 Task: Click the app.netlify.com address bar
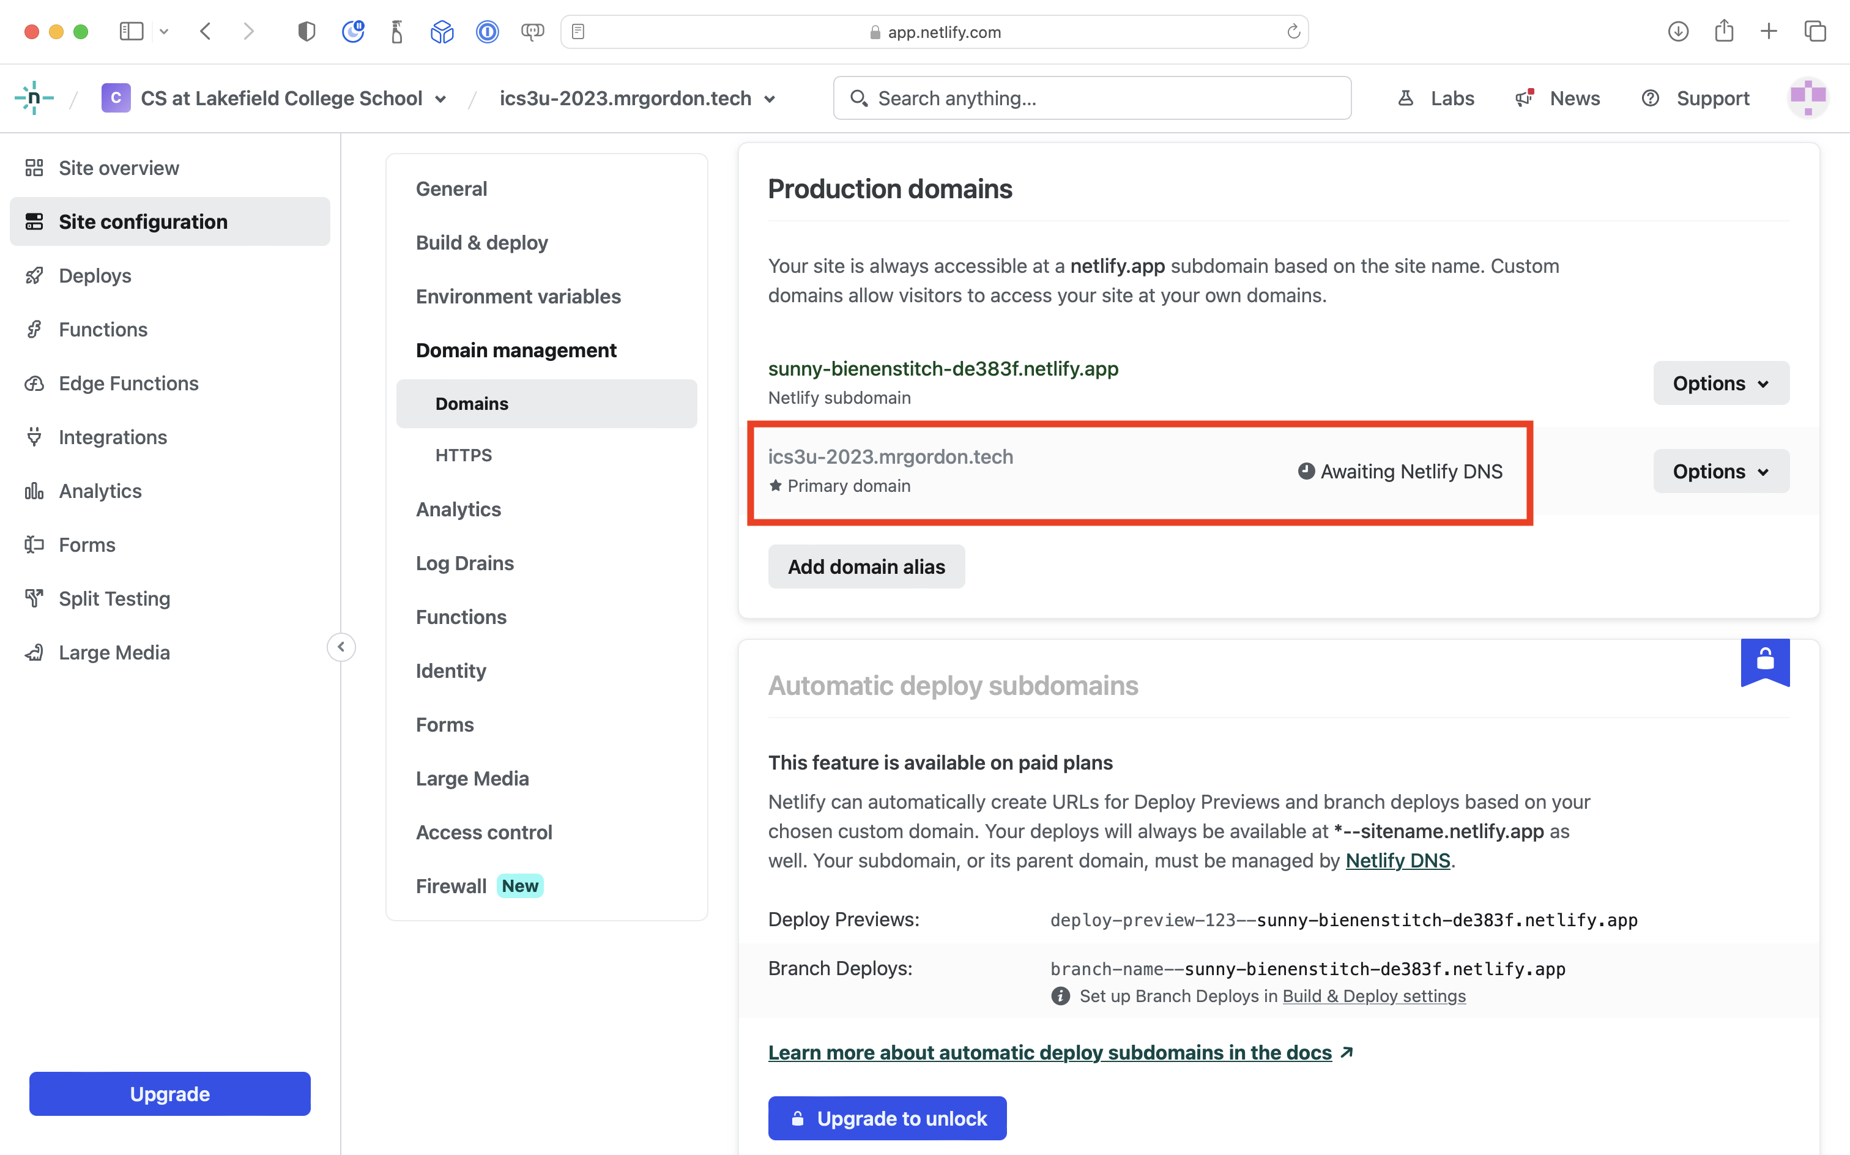934,31
